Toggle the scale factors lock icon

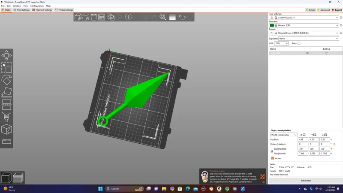coord(272,151)
